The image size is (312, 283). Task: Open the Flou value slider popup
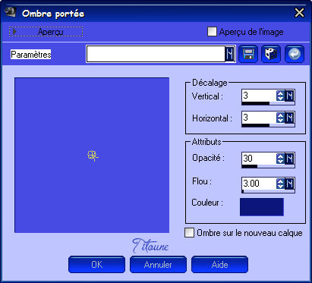pos(289,184)
